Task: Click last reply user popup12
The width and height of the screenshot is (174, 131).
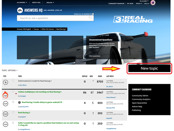Action: click(109, 118)
